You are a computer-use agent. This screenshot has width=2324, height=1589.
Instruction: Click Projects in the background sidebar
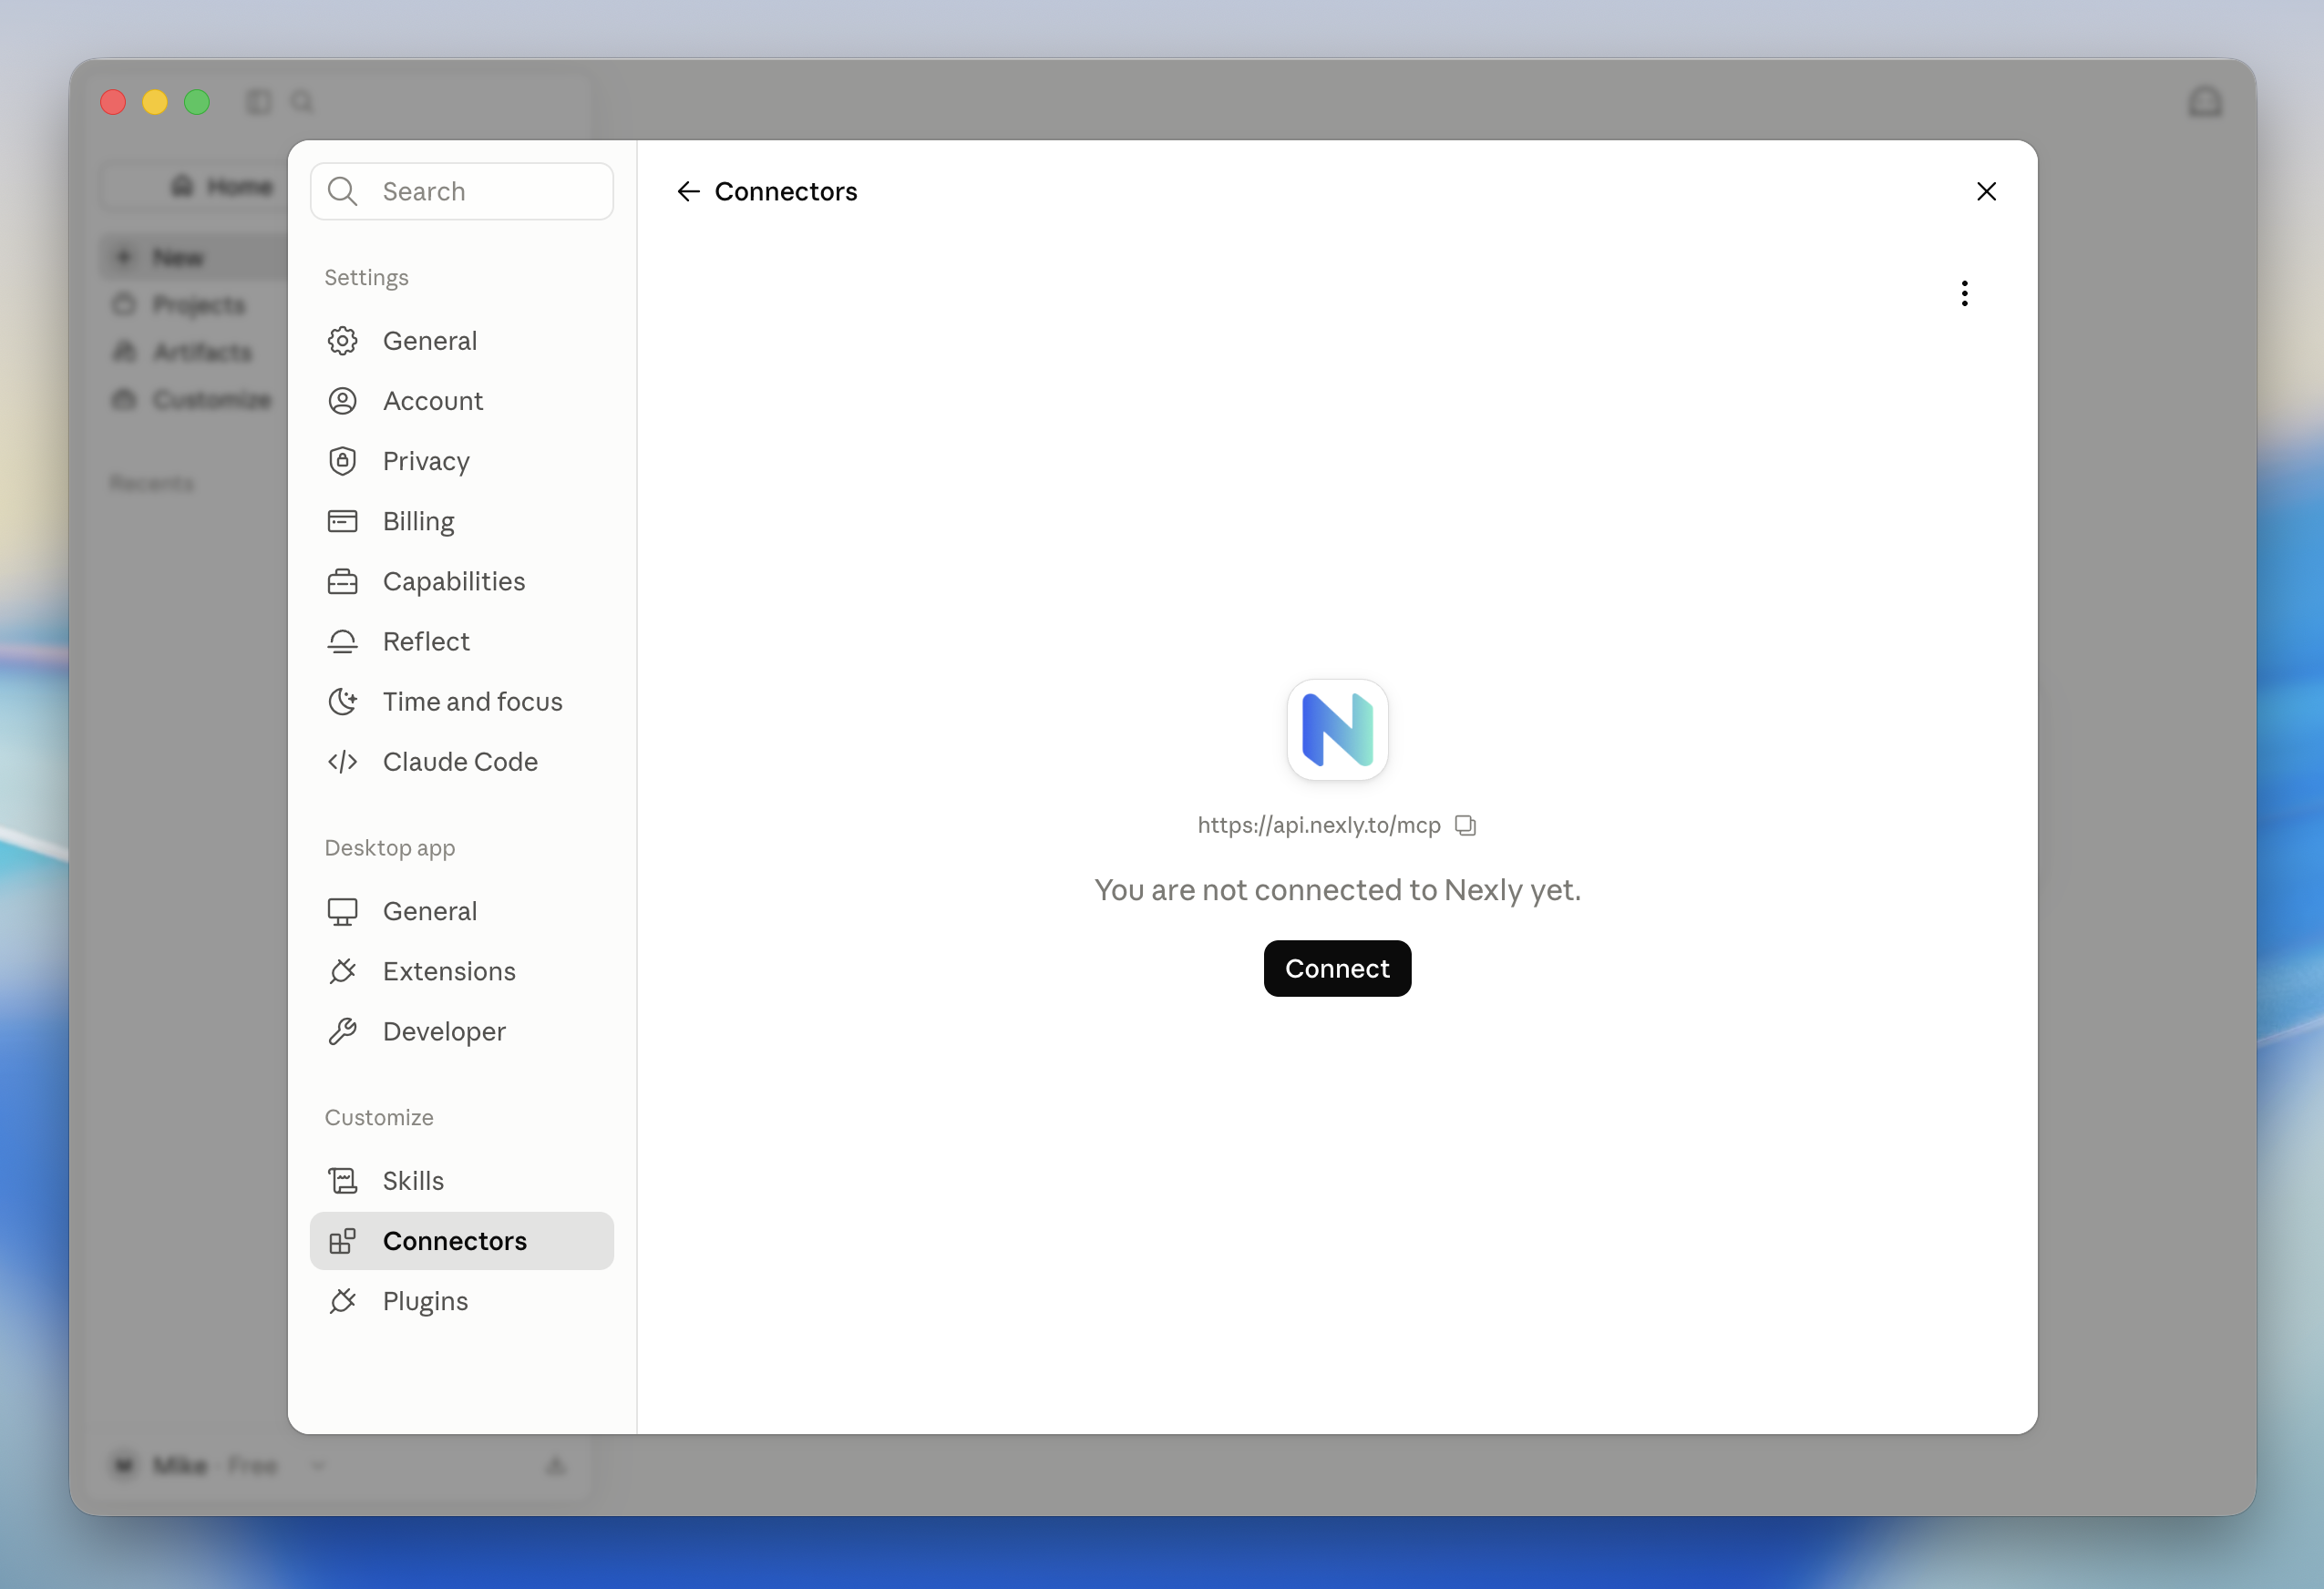point(180,304)
